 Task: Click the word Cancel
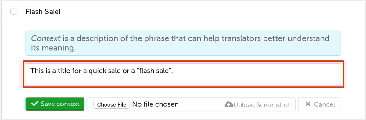point(325,104)
